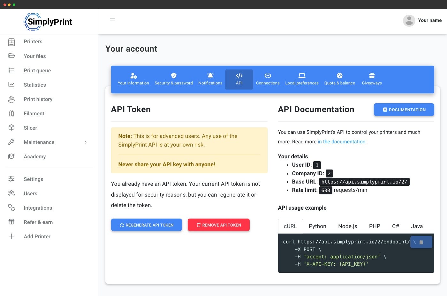The image size is (447, 296).
Task: Open the Filament label
Action: point(34,113)
